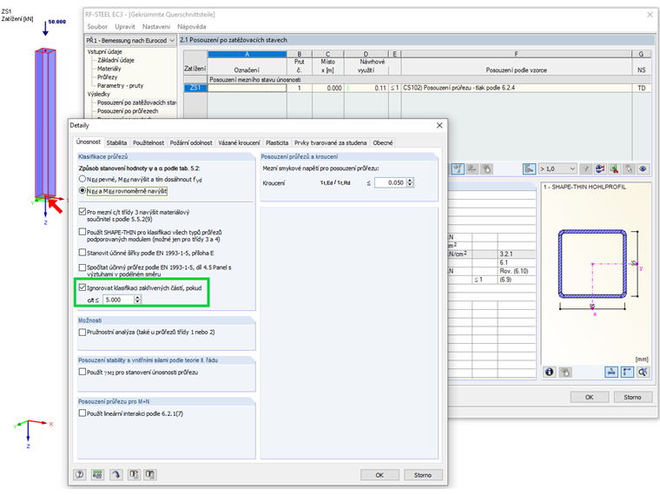Click the blue eye view mode icon
660x495 pixels.
point(643,168)
